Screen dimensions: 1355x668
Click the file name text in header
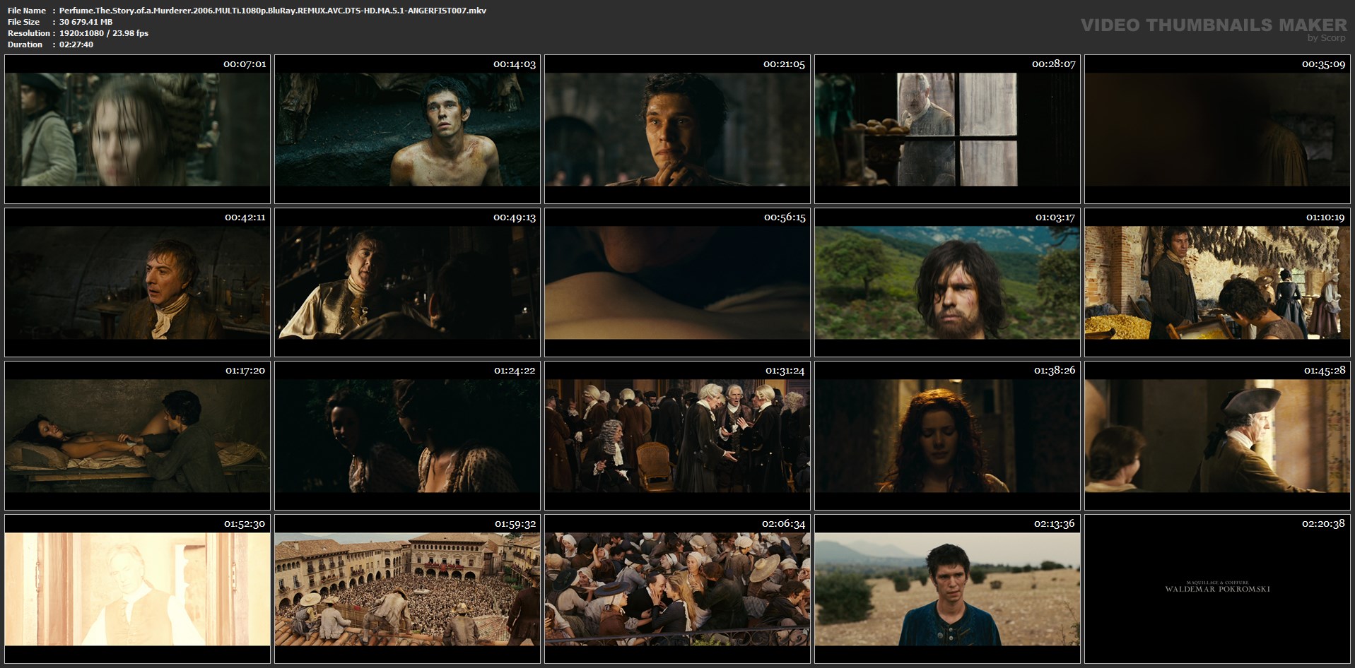click(x=272, y=11)
